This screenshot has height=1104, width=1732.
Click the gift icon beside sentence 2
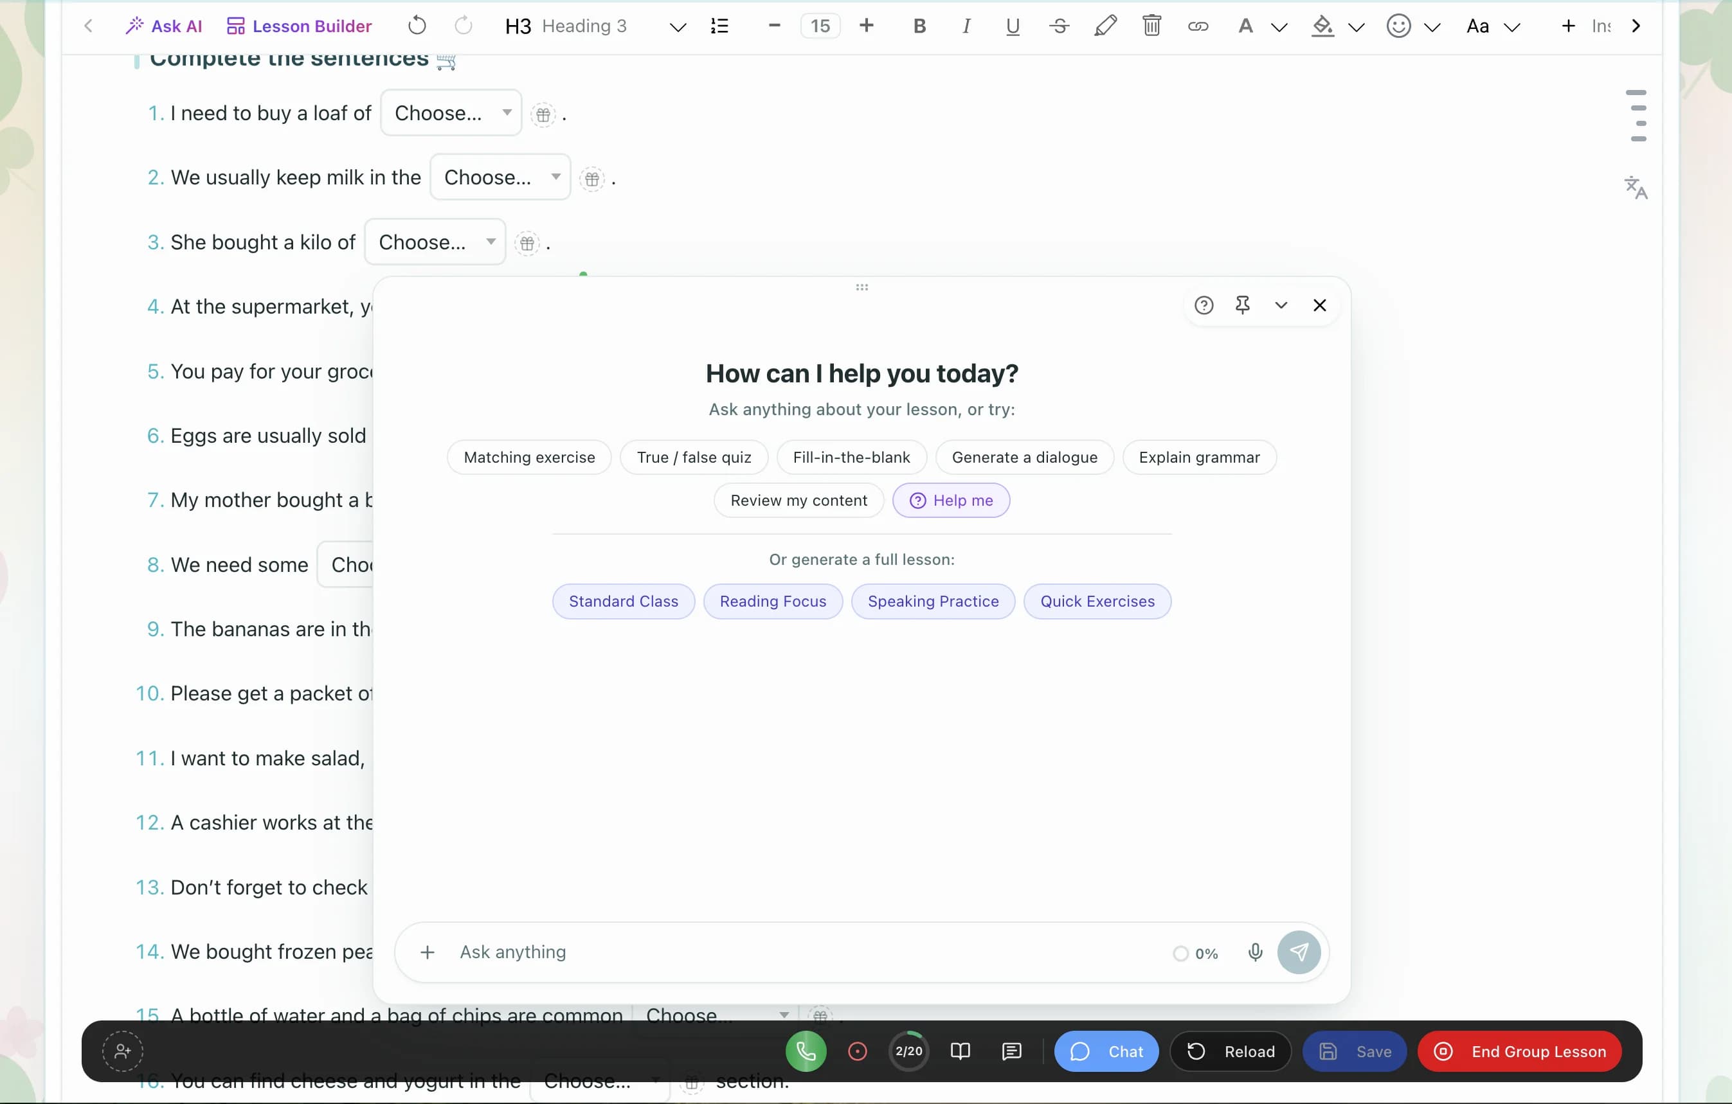592,178
